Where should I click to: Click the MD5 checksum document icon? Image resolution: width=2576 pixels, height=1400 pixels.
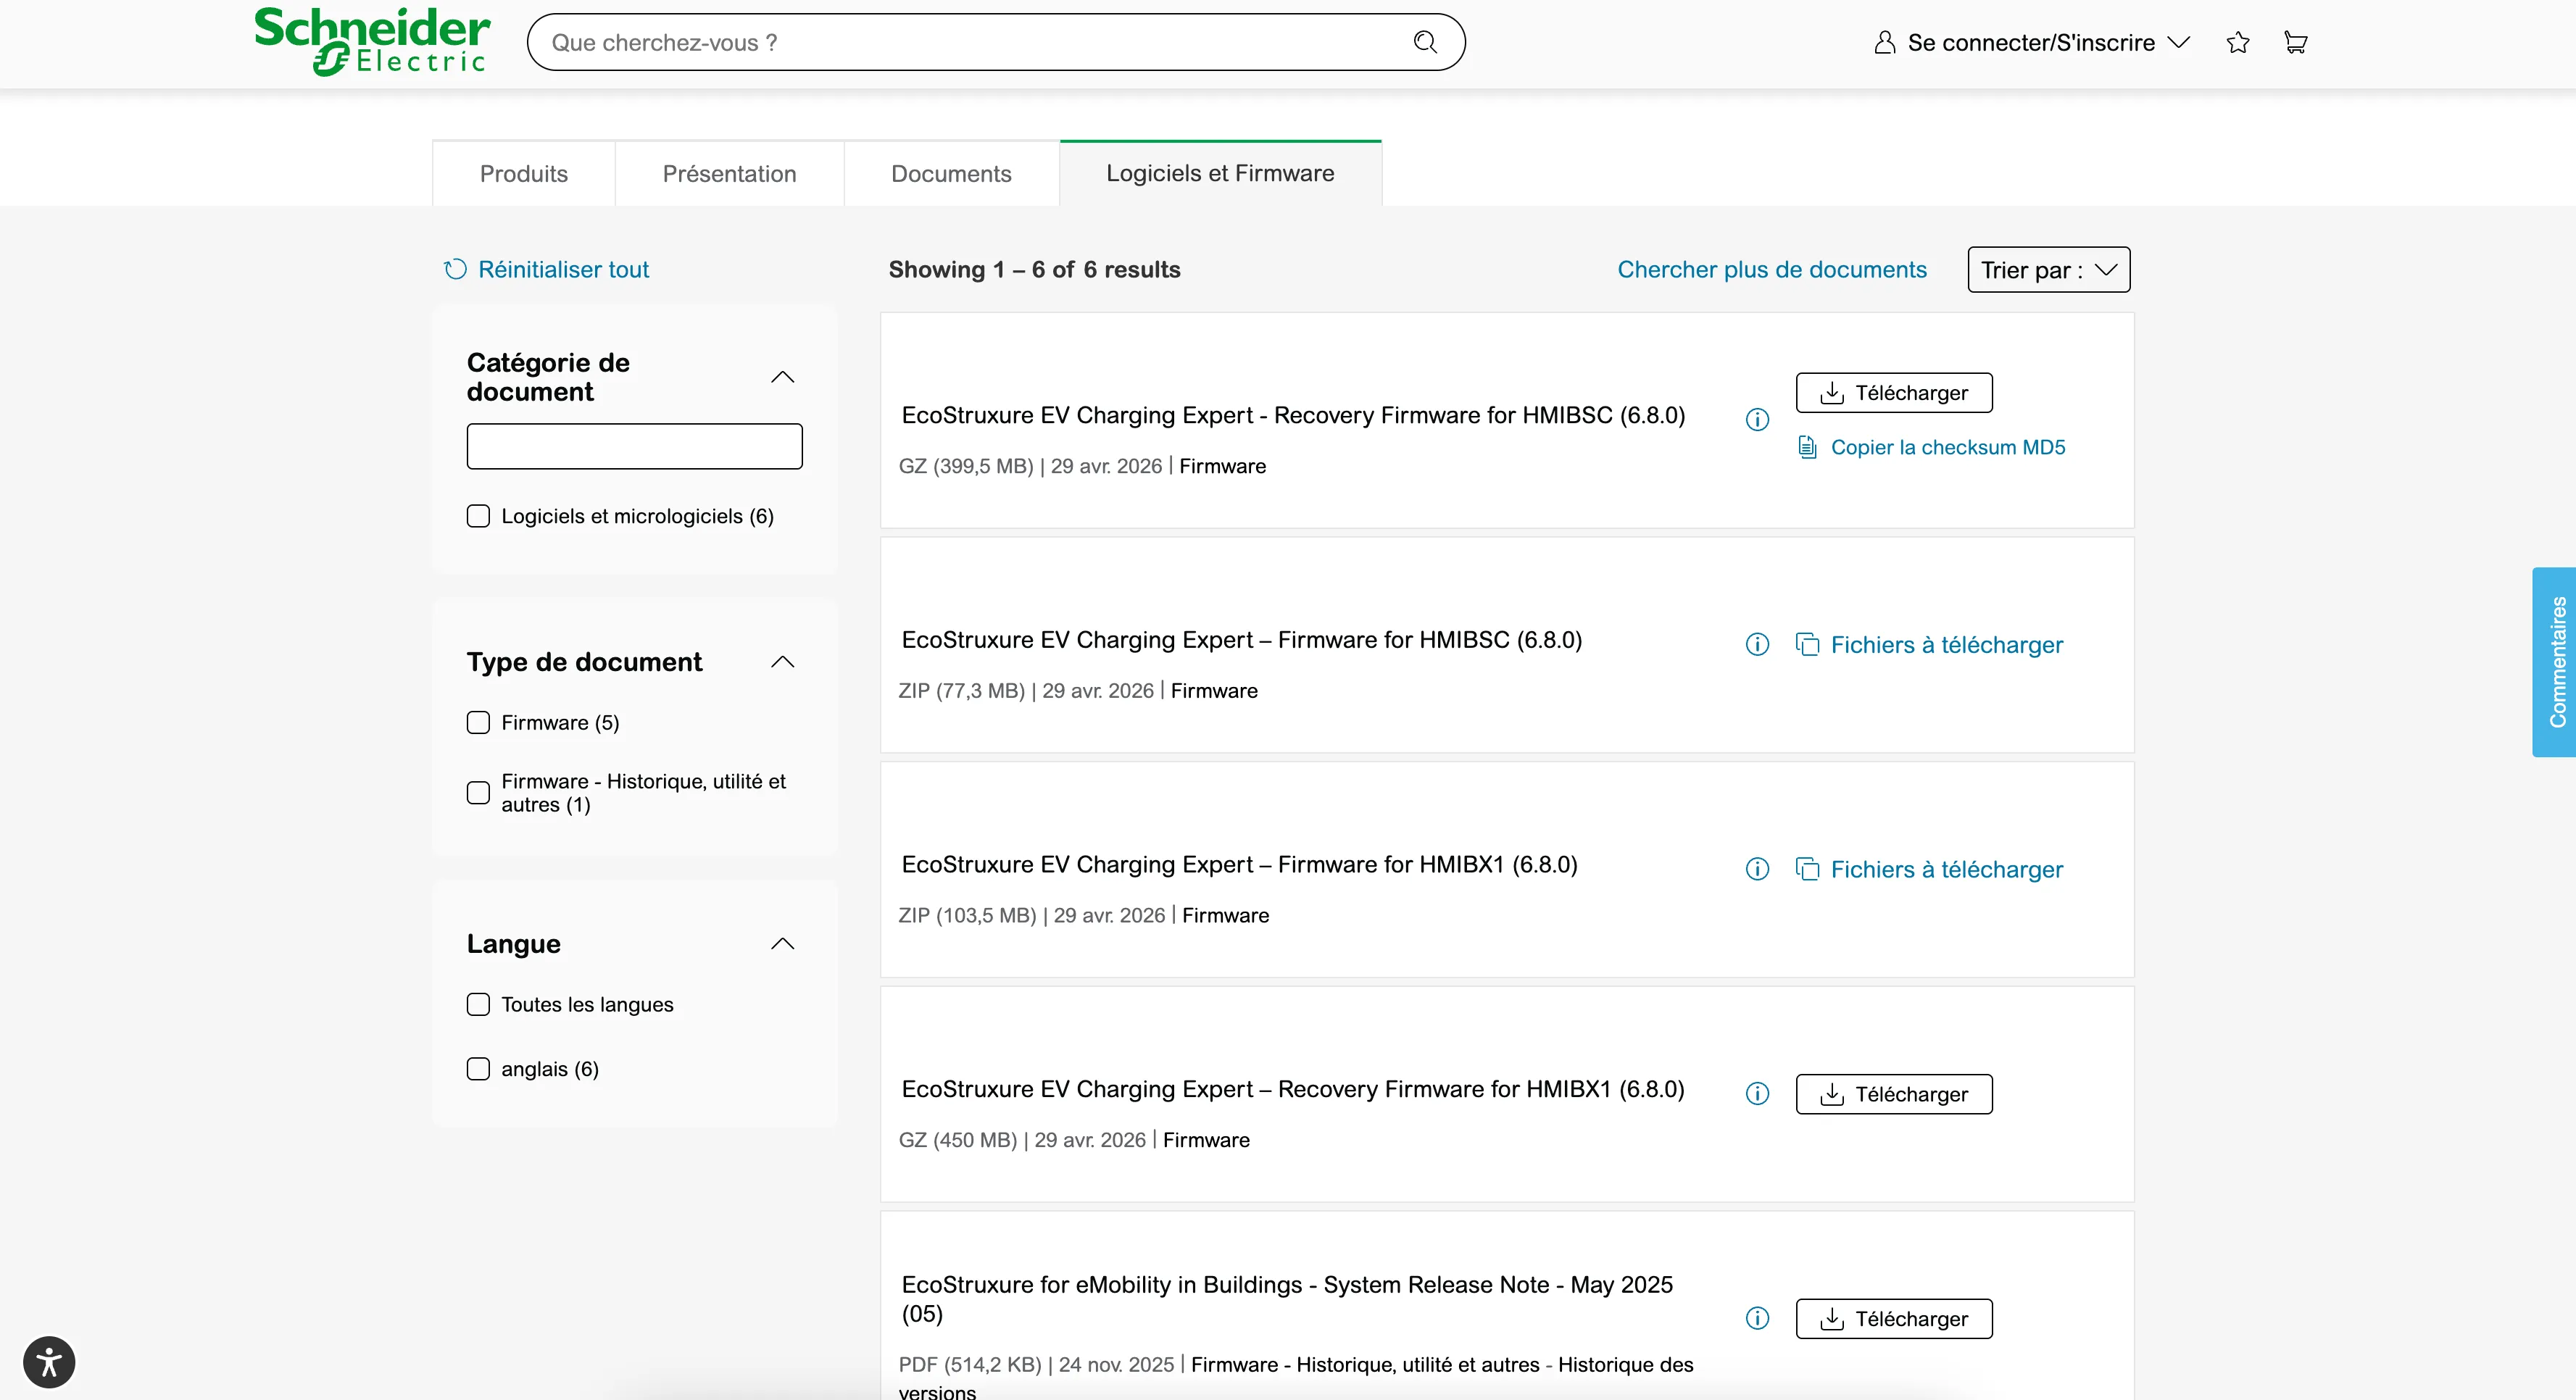1807,447
